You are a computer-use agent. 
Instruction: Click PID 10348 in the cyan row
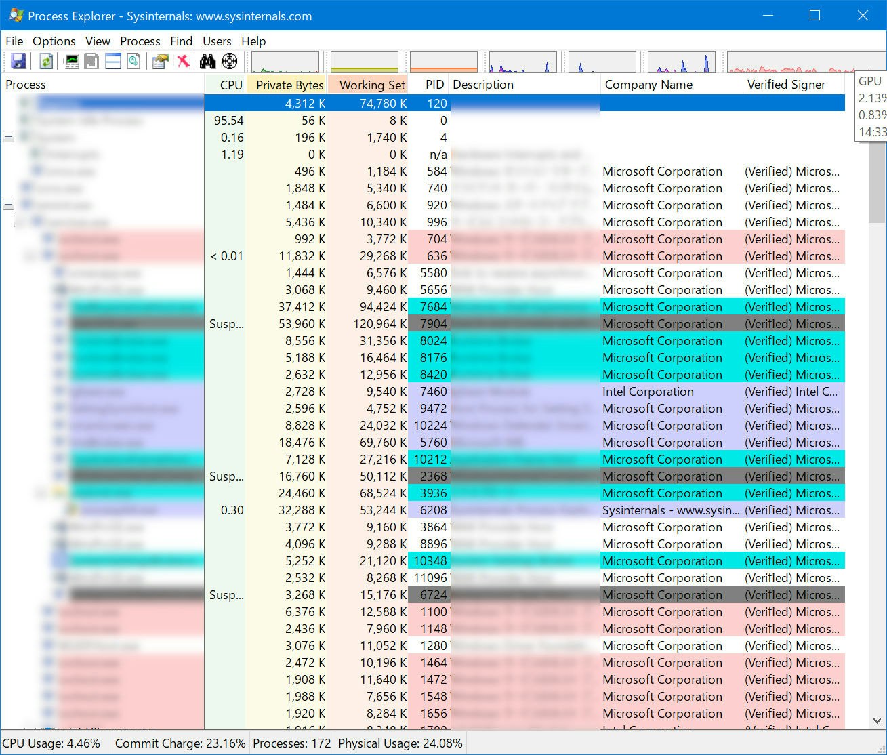point(430,560)
